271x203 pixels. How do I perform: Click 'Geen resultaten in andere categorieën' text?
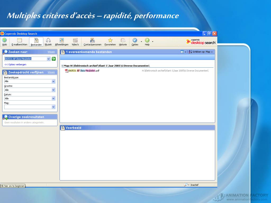tap(24, 123)
